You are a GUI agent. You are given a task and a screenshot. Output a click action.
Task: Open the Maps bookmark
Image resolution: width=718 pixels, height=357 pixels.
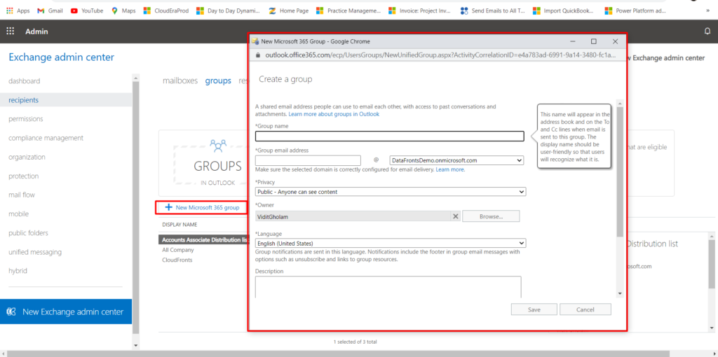123,10
